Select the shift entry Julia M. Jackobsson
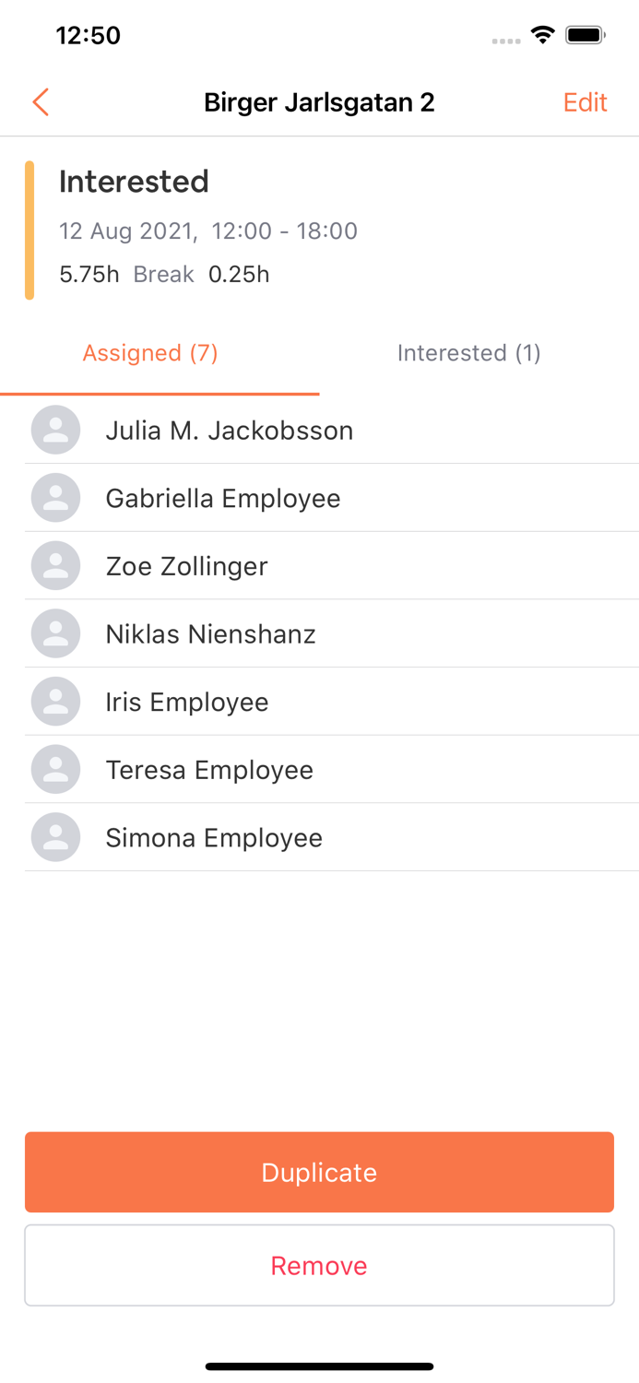The width and height of the screenshot is (639, 1383). tap(230, 430)
